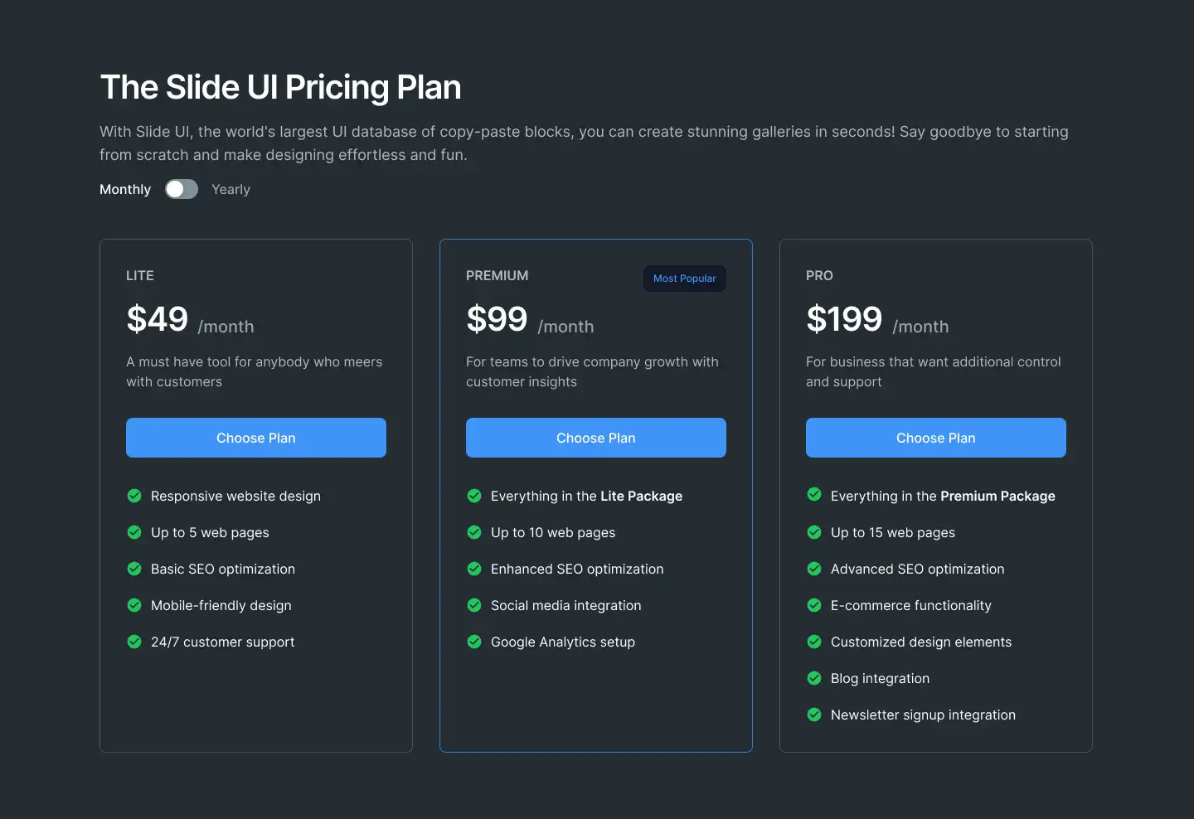Click checkmark icon beside Up to 5 web pages

(134, 532)
